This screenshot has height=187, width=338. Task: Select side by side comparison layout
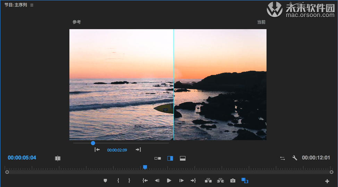(158, 158)
